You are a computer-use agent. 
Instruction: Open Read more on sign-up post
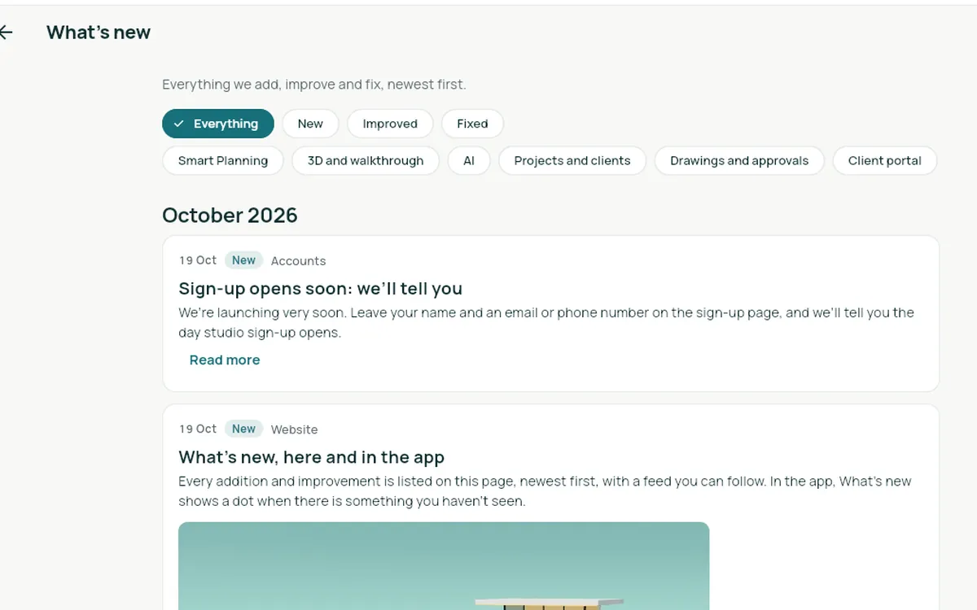point(225,359)
